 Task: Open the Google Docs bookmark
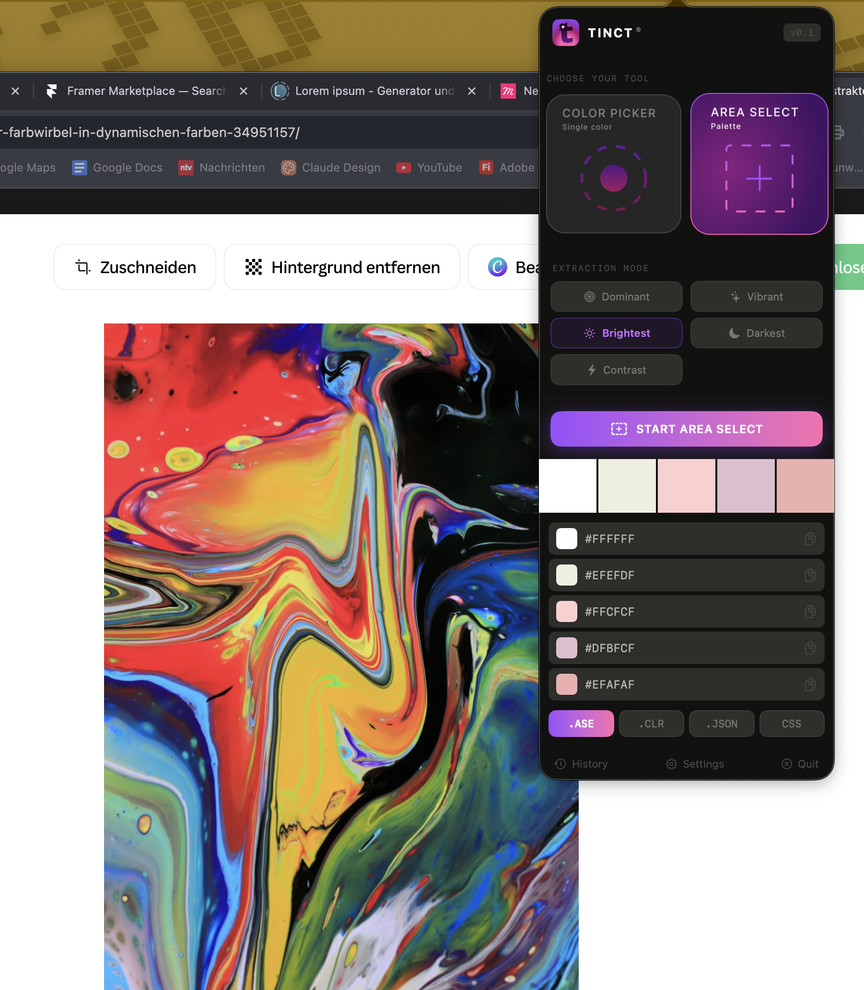coord(117,168)
